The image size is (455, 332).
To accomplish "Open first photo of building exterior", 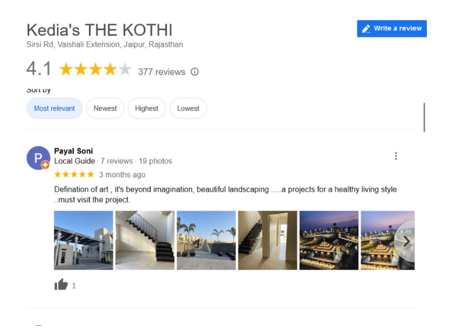I will [x=84, y=240].
